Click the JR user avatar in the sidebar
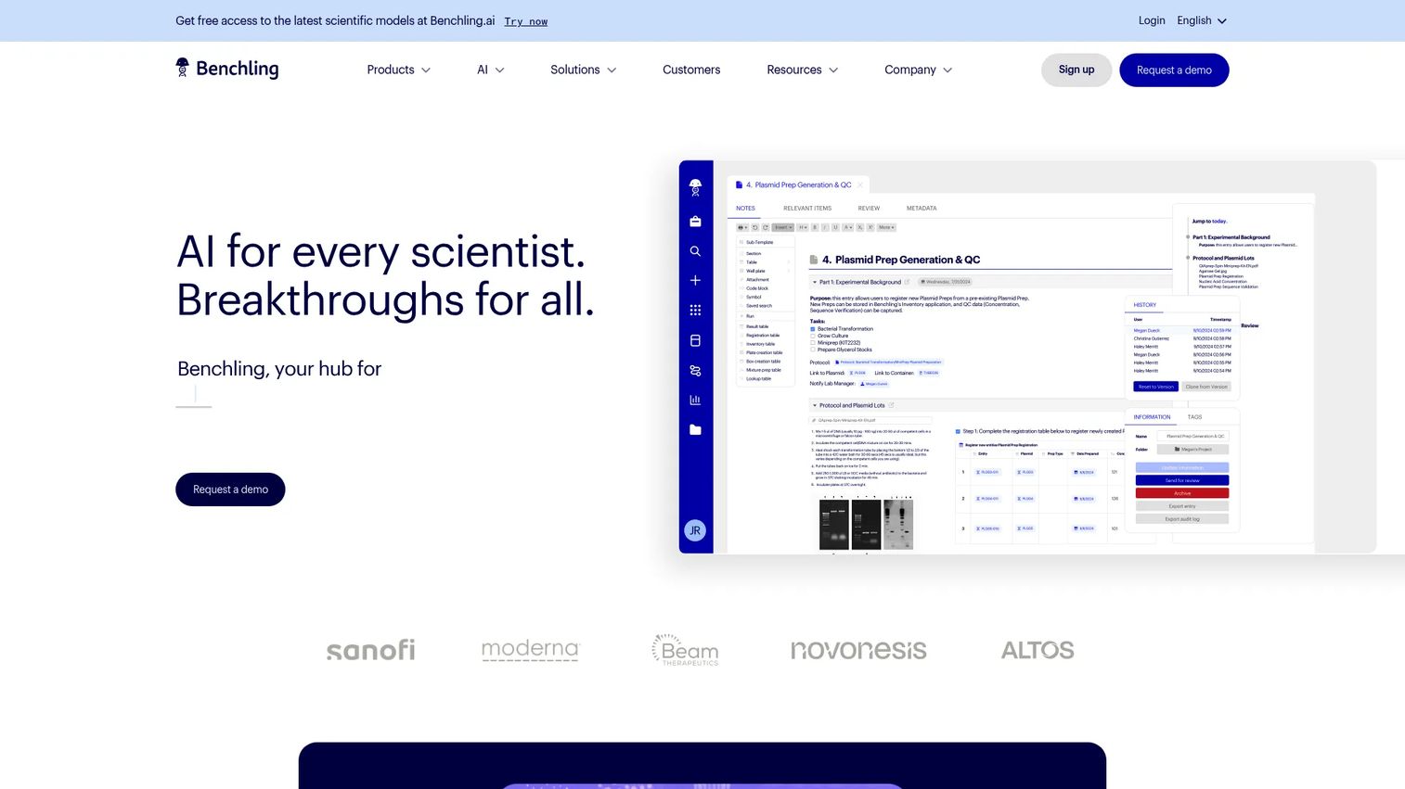The image size is (1405, 789). [695, 530]
